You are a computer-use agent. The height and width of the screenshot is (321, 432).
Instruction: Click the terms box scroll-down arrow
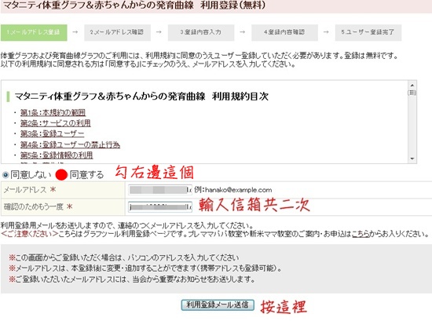[412, 159]
